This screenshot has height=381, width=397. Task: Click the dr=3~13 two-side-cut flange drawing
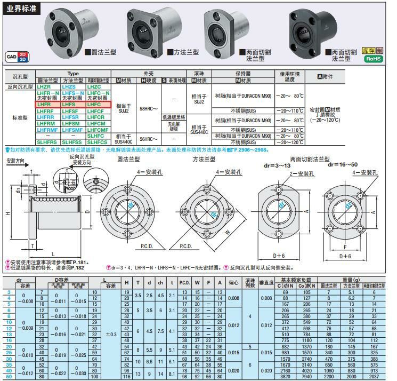[x=279, y=212]
